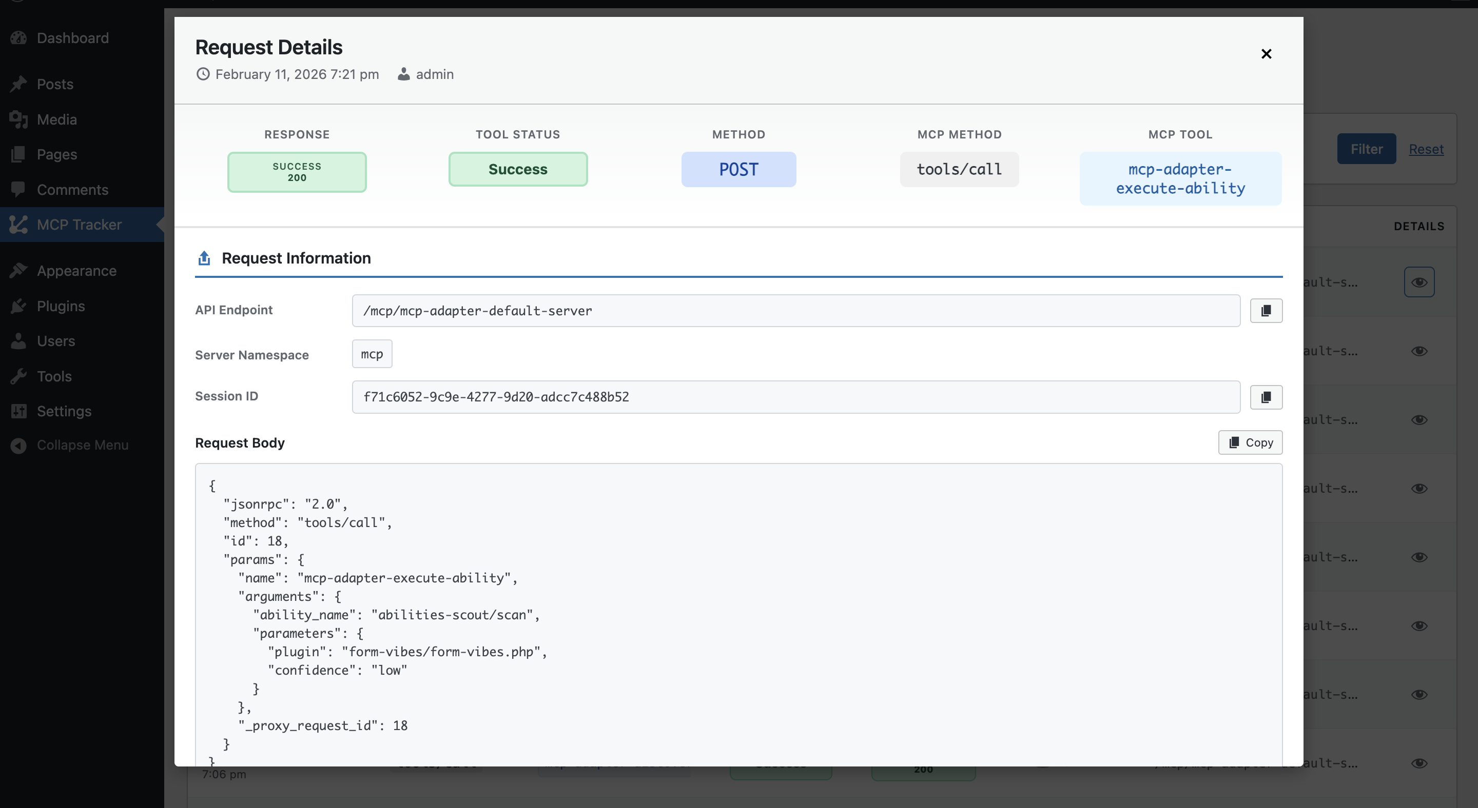Image resolution: width=1478 pixels, height=808 pixels.
Task: Open the Posts menu item
Action: (19, 84)
